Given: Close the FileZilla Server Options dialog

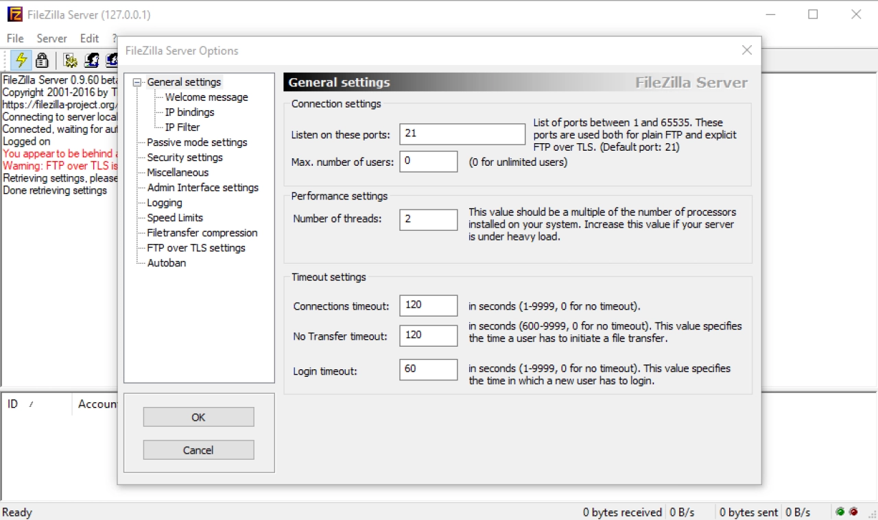Looking at the screenshot, I should click(x=747, y=50).
